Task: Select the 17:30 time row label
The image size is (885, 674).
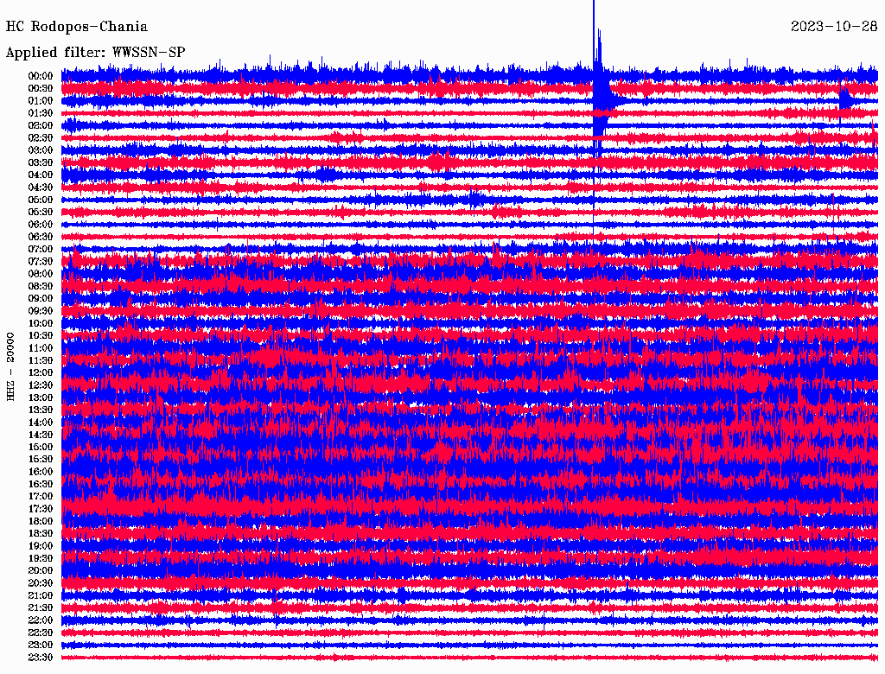Action: pos(41,509)
